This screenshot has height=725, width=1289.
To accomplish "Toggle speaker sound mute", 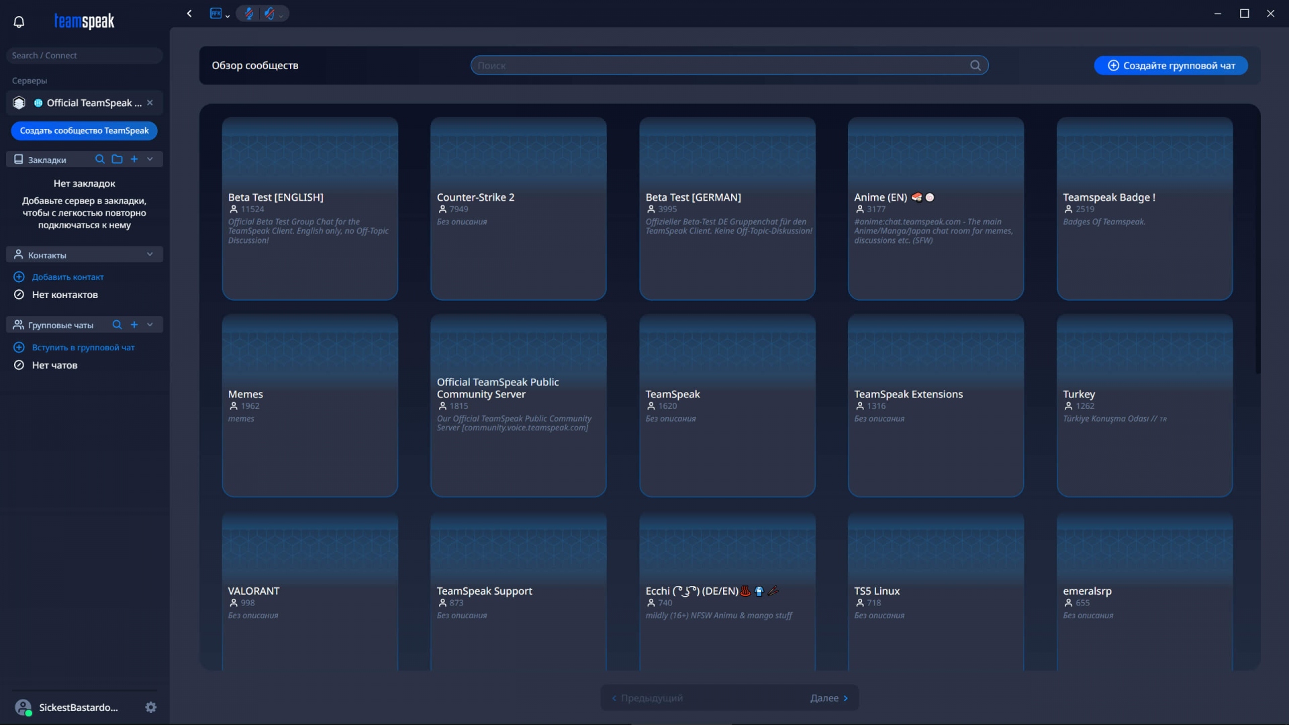I will pyautogui.click(x=270, y=13).
